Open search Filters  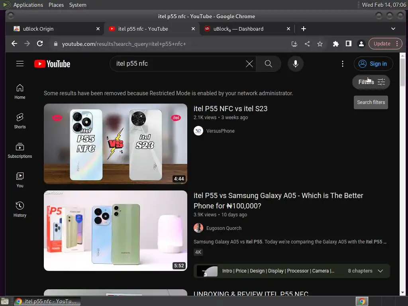[x=371, y=82]
